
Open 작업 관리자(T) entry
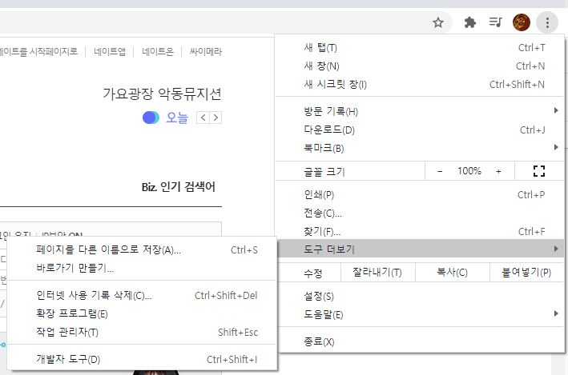(142, 332)
